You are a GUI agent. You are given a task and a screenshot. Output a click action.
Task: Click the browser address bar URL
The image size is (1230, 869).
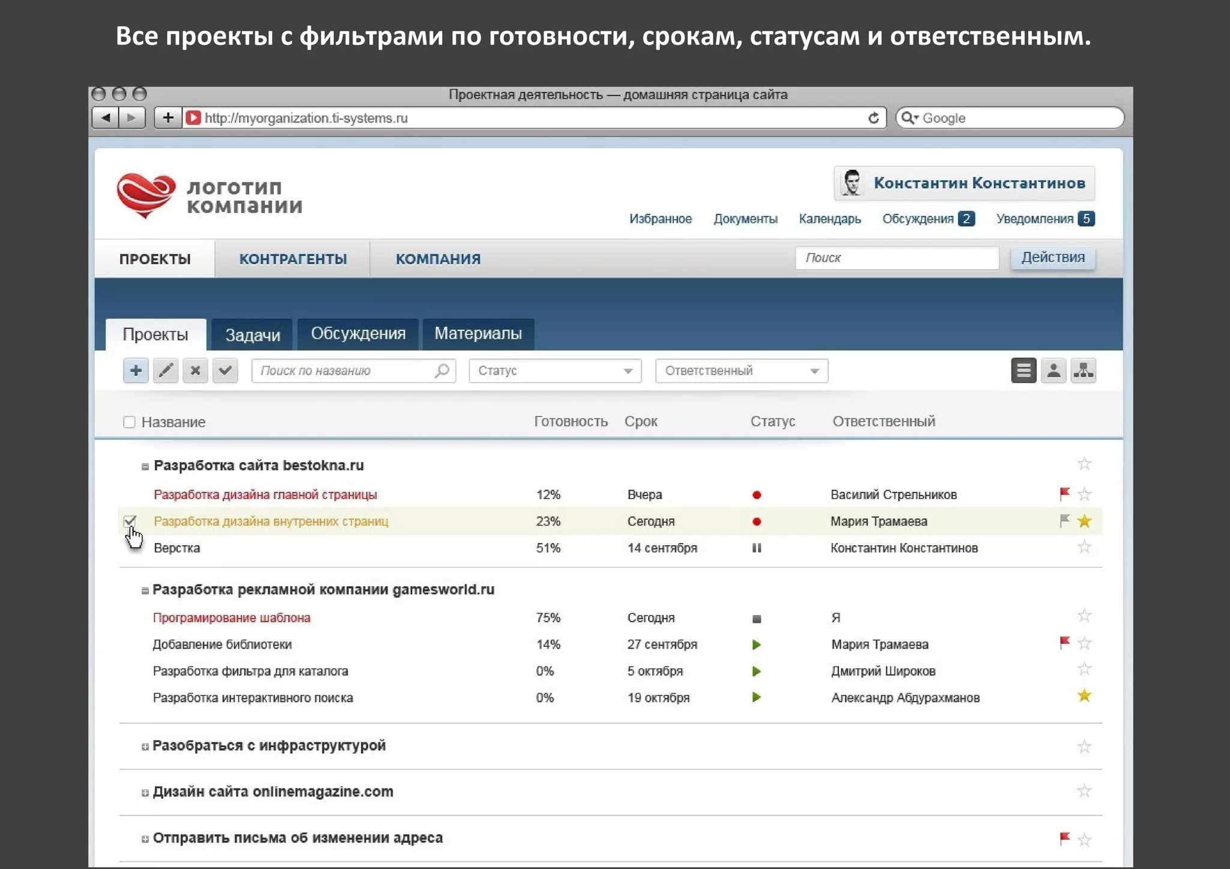point(306,118)
